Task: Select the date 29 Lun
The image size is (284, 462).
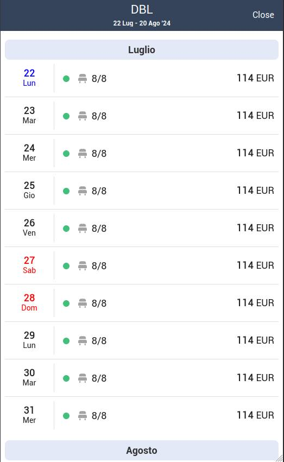Action: pyautogui.click(x=29, y=340)
